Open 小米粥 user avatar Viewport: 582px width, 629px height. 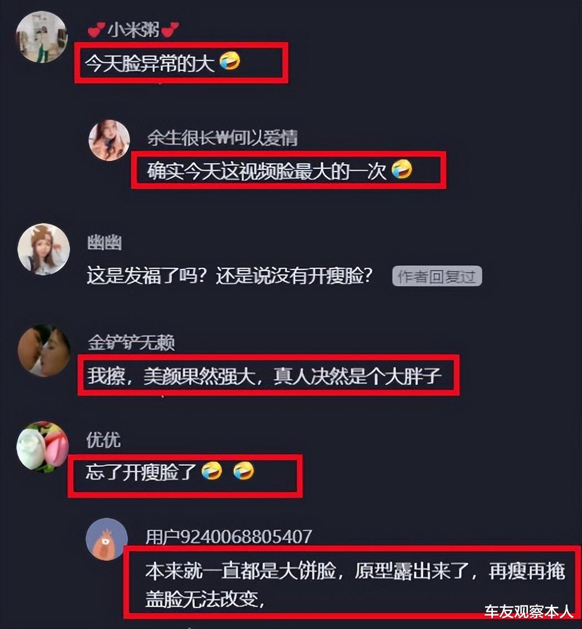[x=41, y=37]
